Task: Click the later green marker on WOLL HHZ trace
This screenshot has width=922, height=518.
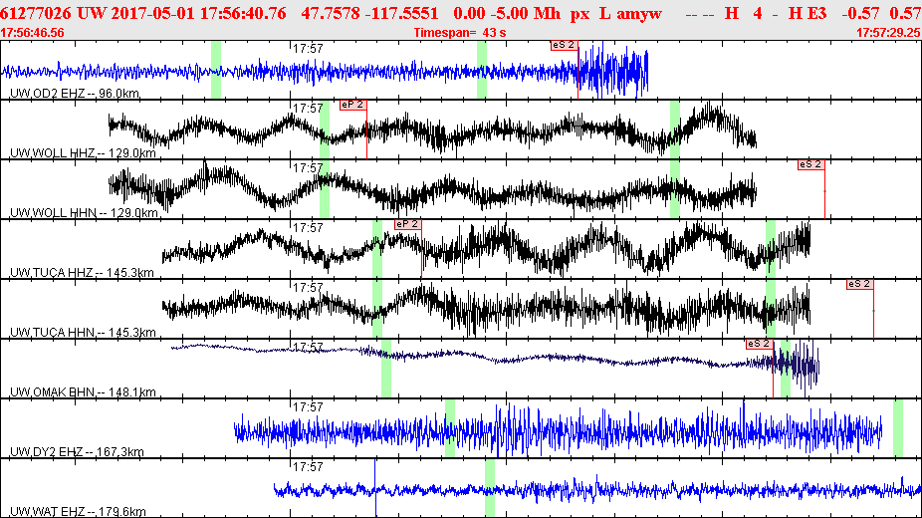Action: pos(675,129)
